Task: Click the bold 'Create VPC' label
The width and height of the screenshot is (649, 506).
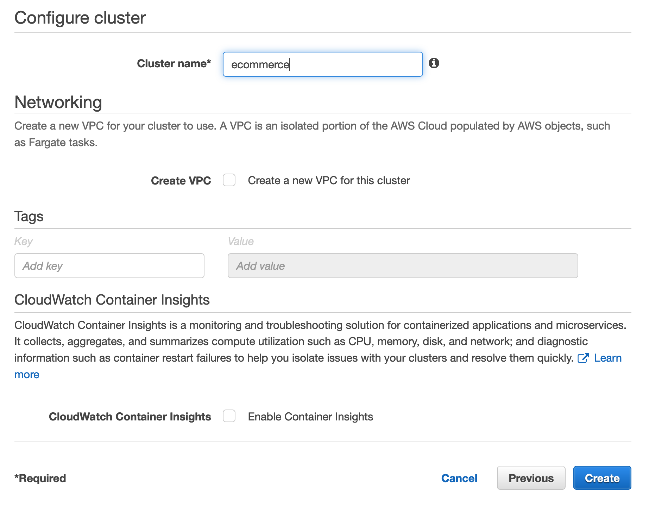Action: point(181,181)
